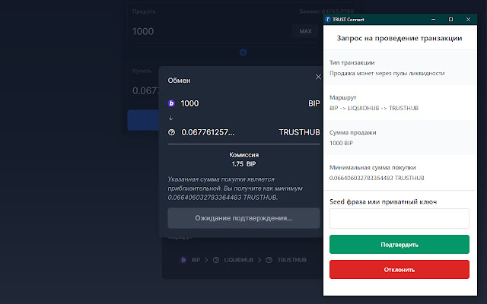Click the BIP icon in route breadcrumb
This screenshot has height=304, width=487.
click(x=183, y=260)
